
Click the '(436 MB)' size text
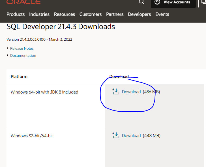(x=151, y=92)
